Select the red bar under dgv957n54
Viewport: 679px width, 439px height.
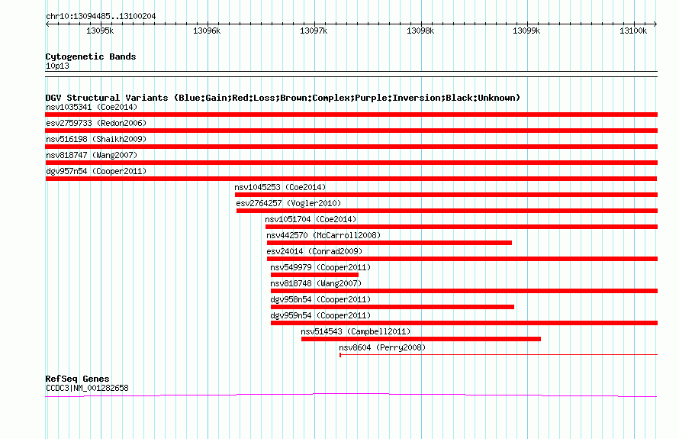[x=351, y=179]
